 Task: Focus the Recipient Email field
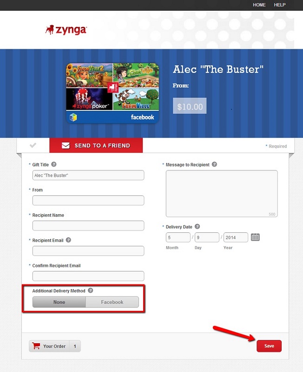[x=88, y=251]
